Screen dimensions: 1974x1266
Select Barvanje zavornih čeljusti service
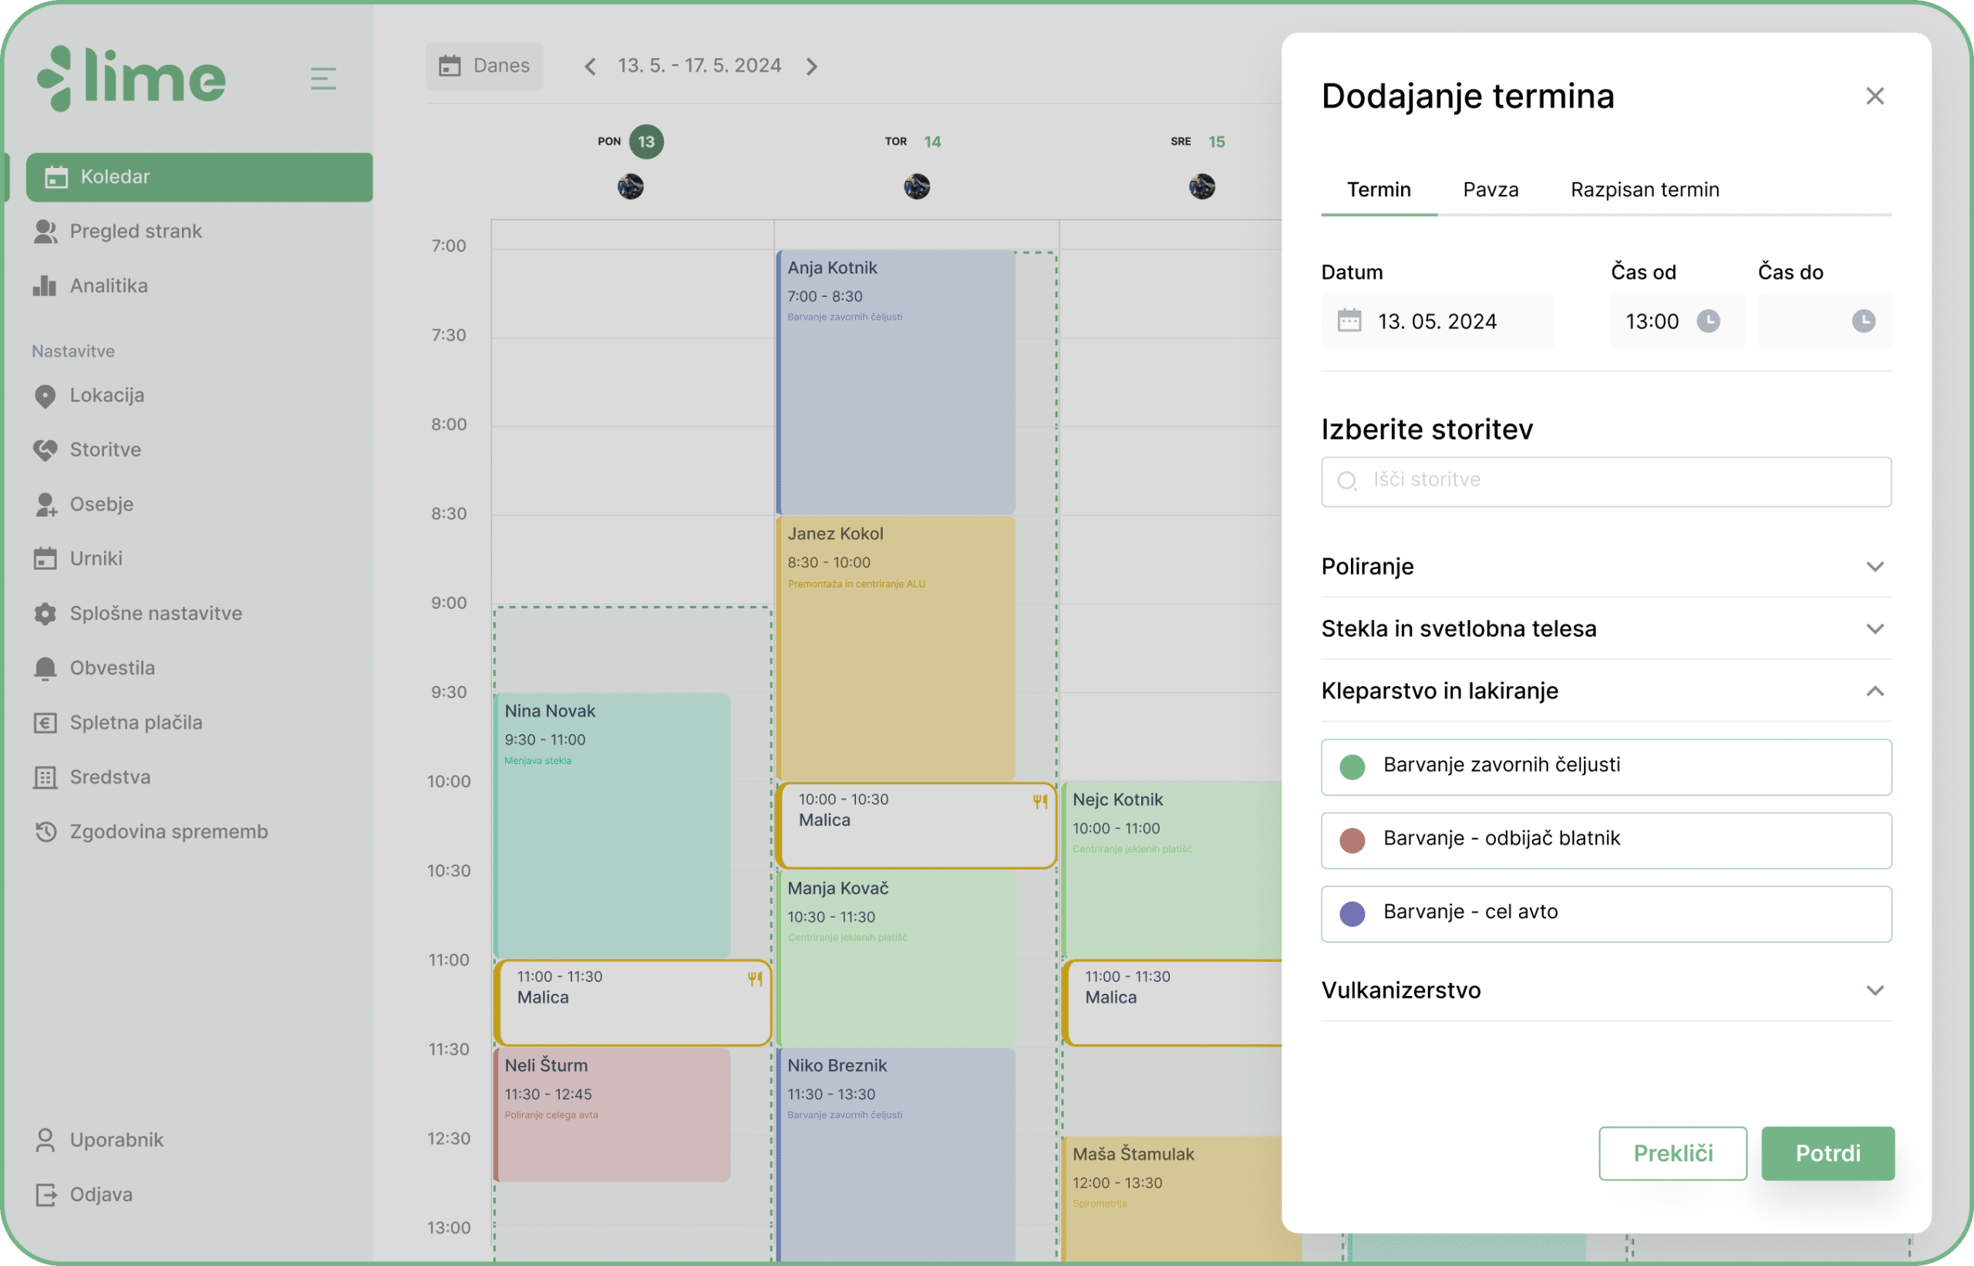coord(1605,767)
